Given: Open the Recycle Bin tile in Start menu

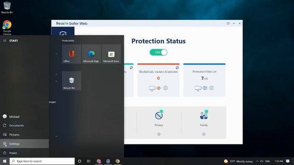Looking at the screenshot, I should [x=72, y=81].
